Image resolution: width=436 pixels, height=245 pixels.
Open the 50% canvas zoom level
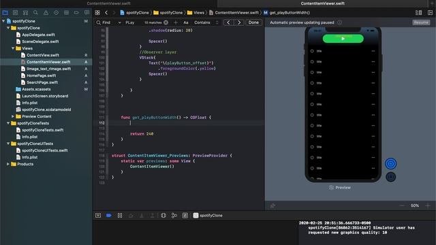click(415, 206)
